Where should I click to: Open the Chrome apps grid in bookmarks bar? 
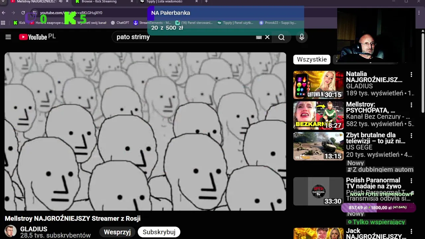3,23
